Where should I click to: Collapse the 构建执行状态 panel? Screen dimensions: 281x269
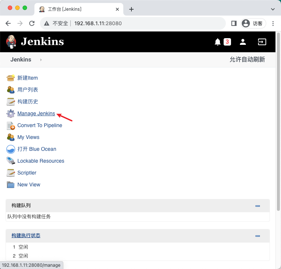258,236
